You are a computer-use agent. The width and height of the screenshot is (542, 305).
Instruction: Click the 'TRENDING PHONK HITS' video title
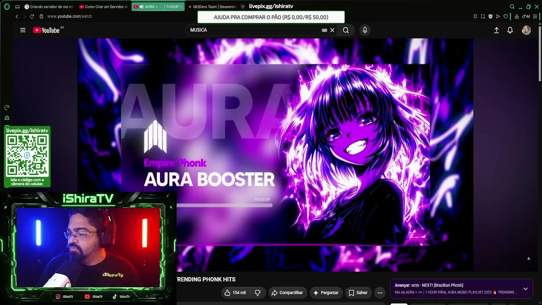[206, 280]
